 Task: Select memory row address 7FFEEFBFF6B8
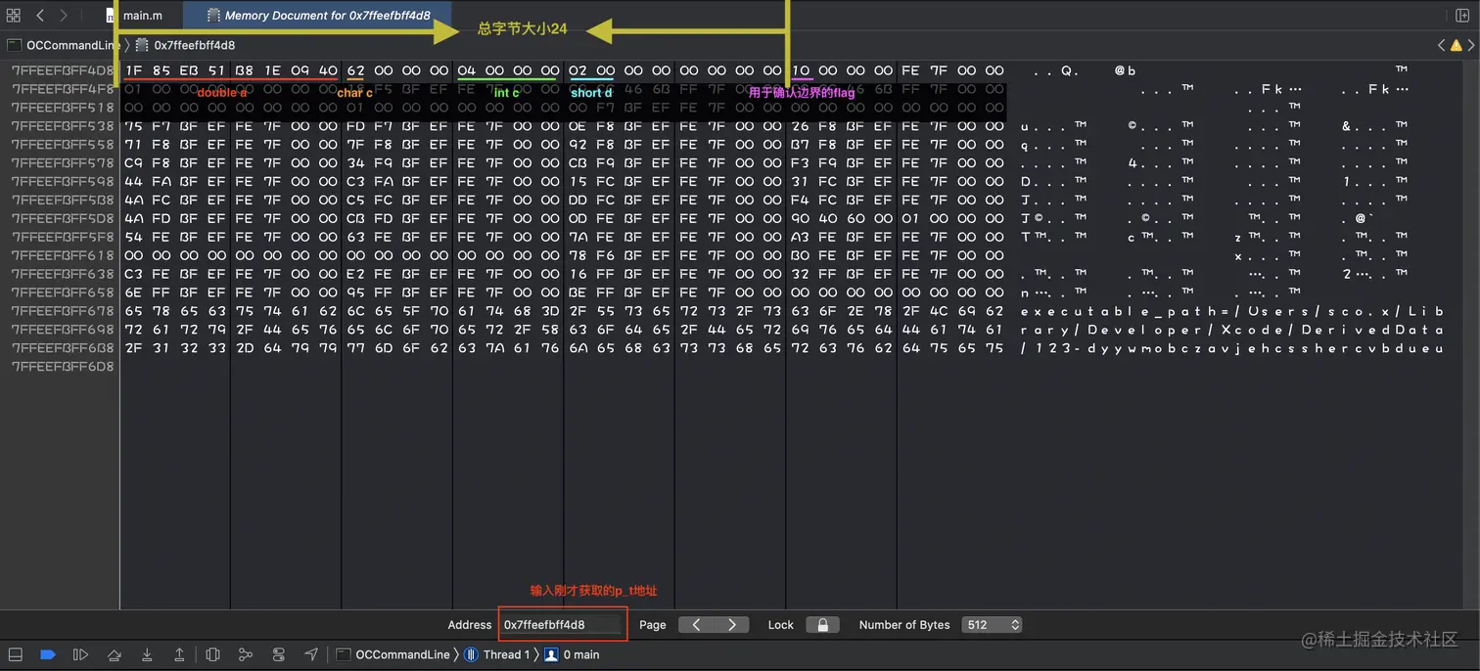pos(63,348)
